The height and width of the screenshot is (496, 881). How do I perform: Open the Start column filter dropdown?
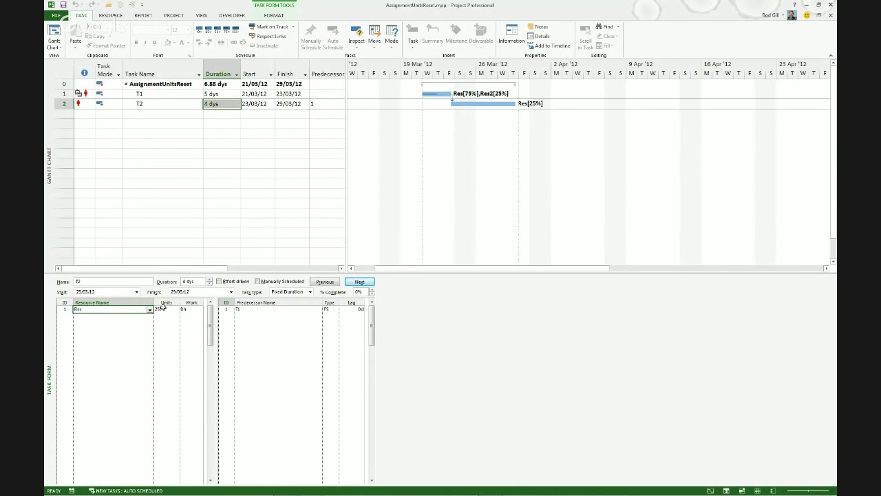270,74
